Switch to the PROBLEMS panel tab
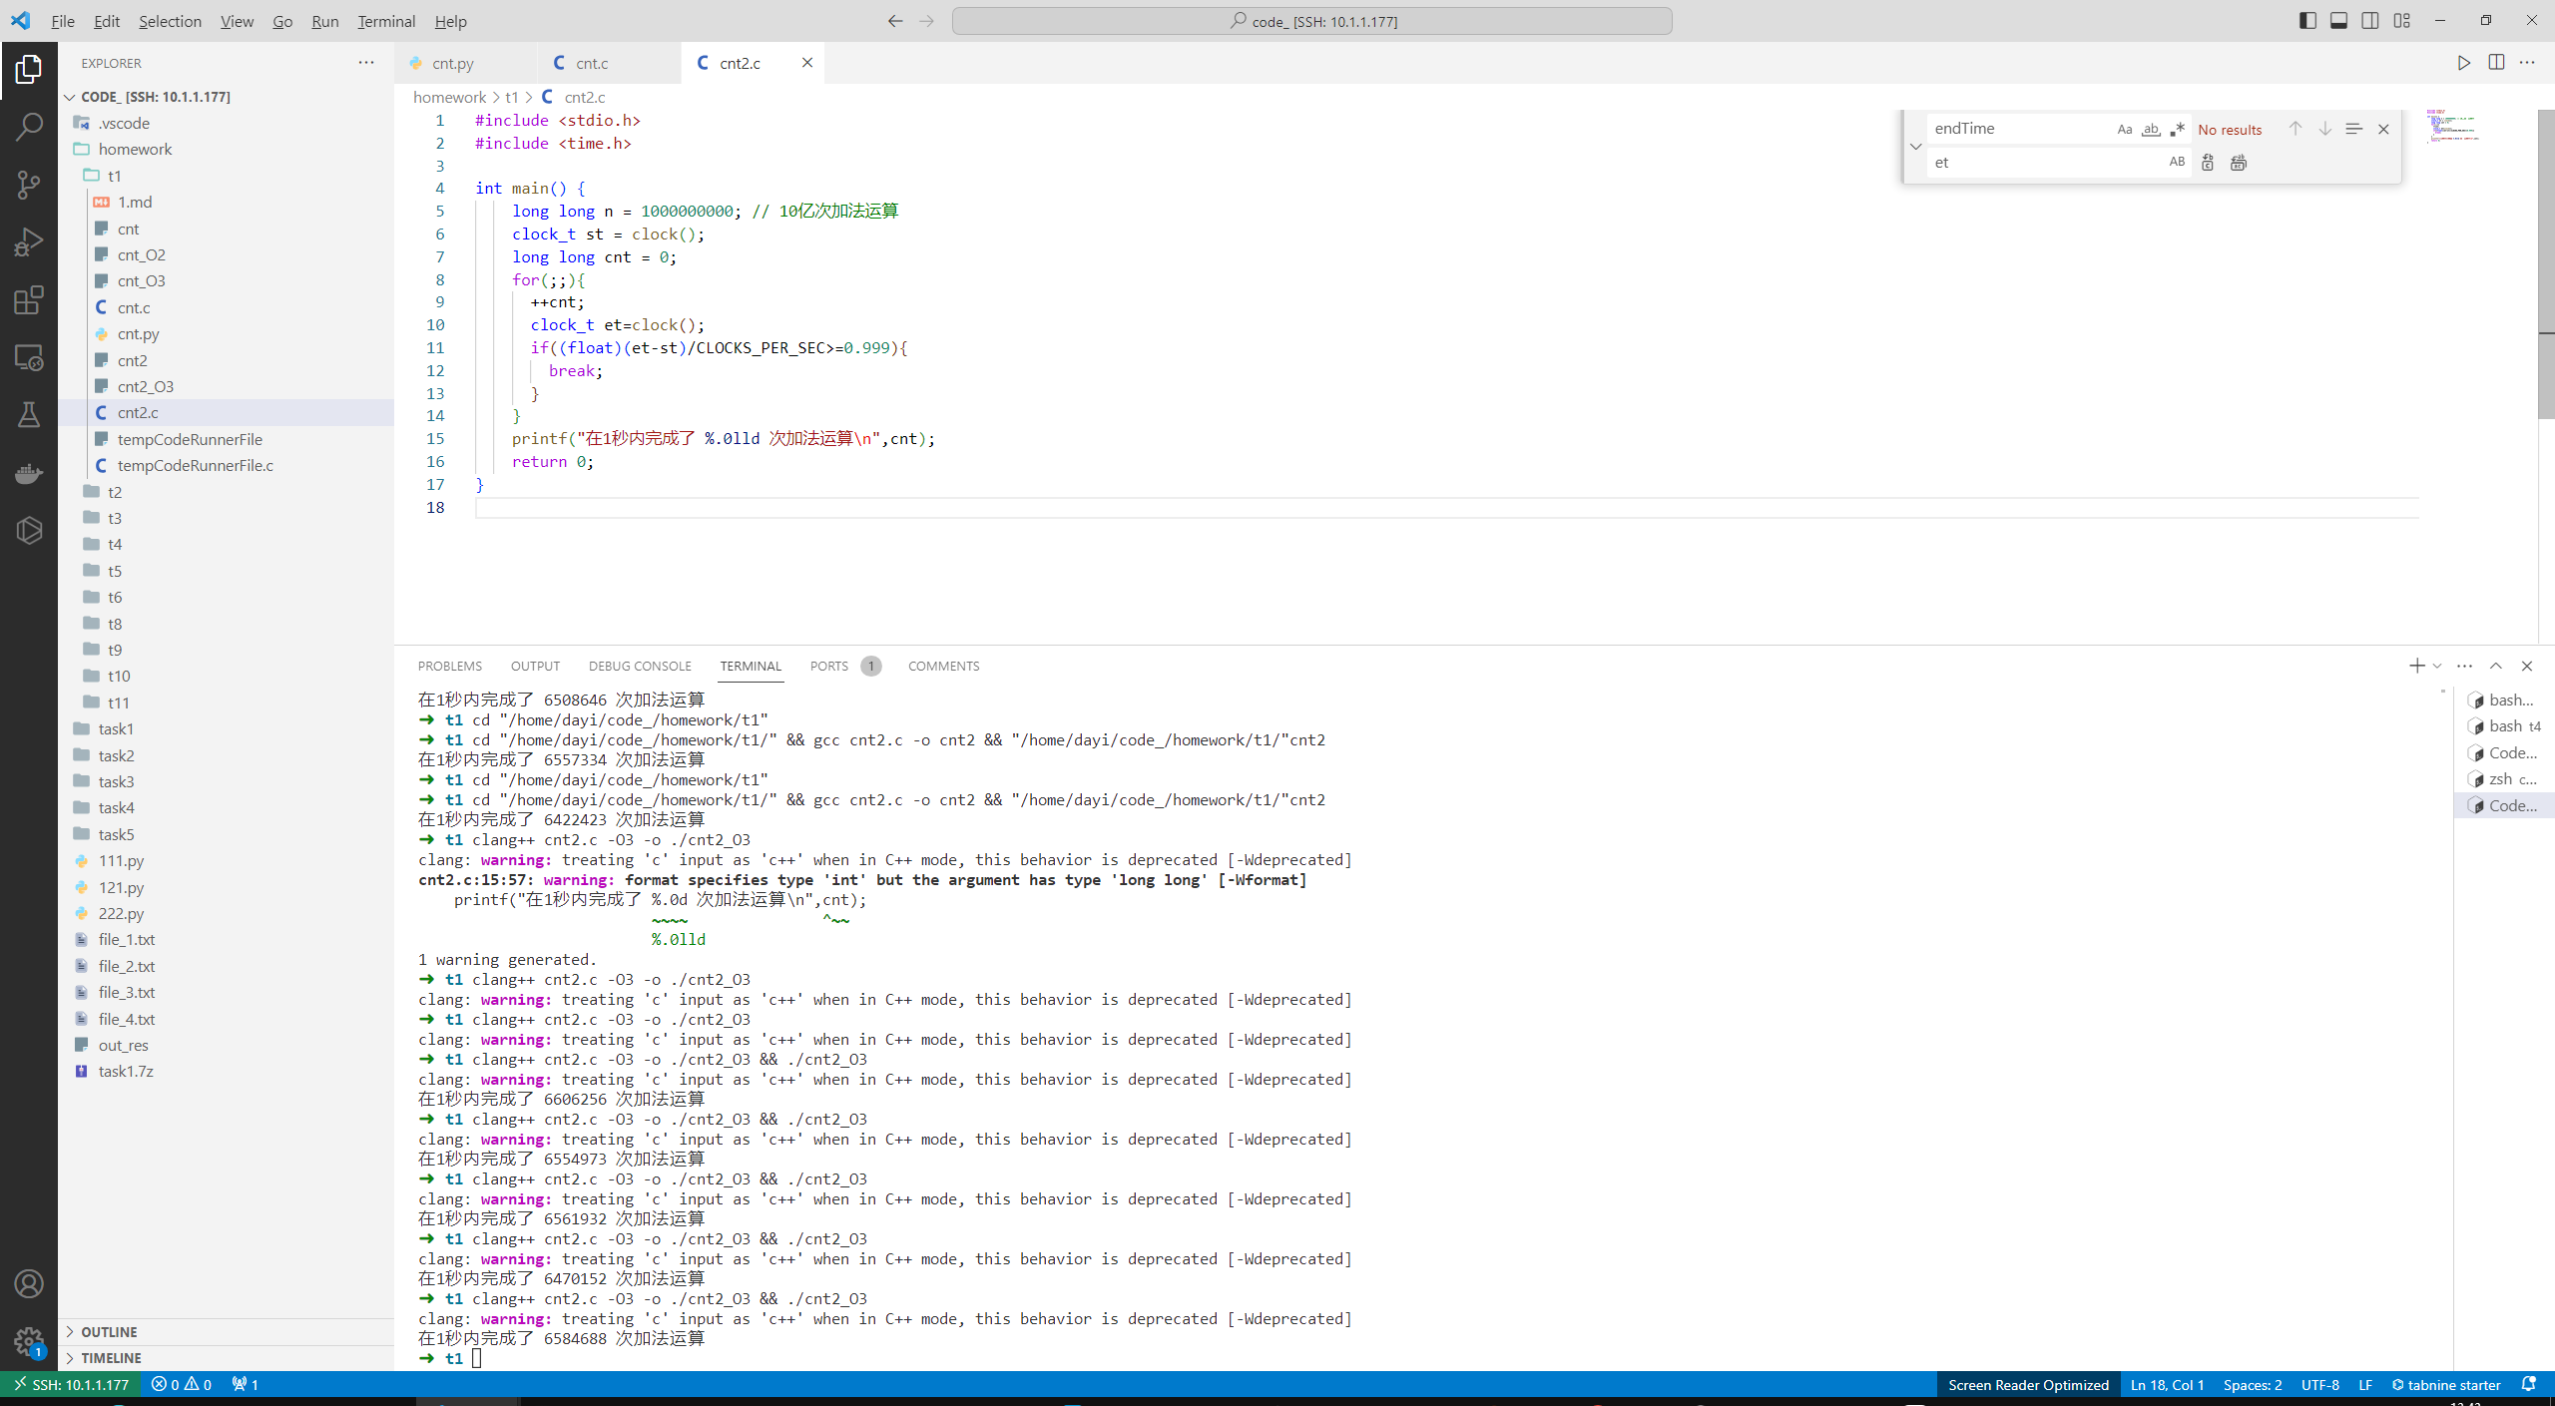Screen dimensions: 2555x1406 [x=449, y=666]
